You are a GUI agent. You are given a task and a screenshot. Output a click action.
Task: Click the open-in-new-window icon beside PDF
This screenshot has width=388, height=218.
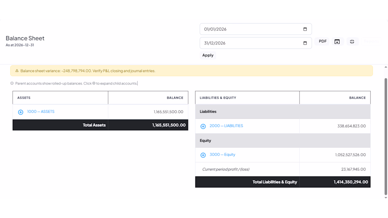click(x=337, y=42)
